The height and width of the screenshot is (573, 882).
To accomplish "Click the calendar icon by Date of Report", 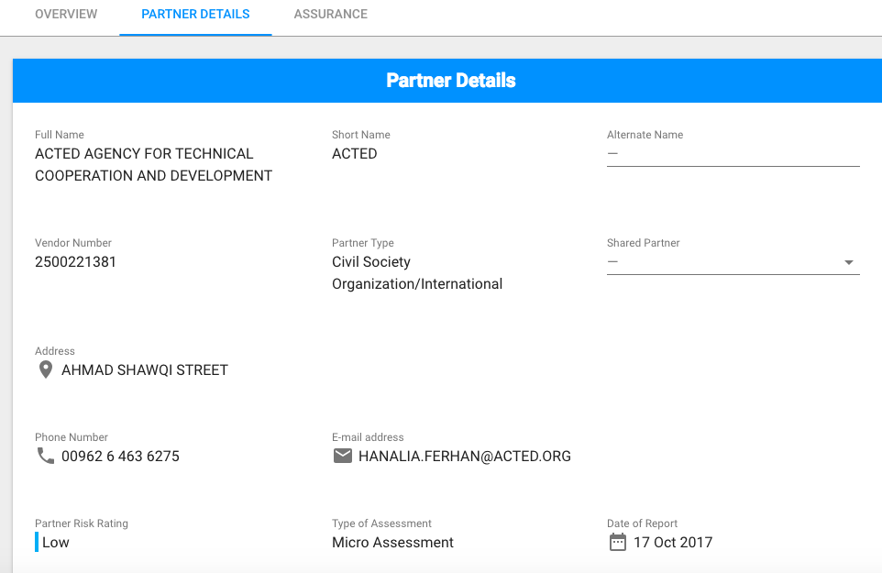I will 618,542.
